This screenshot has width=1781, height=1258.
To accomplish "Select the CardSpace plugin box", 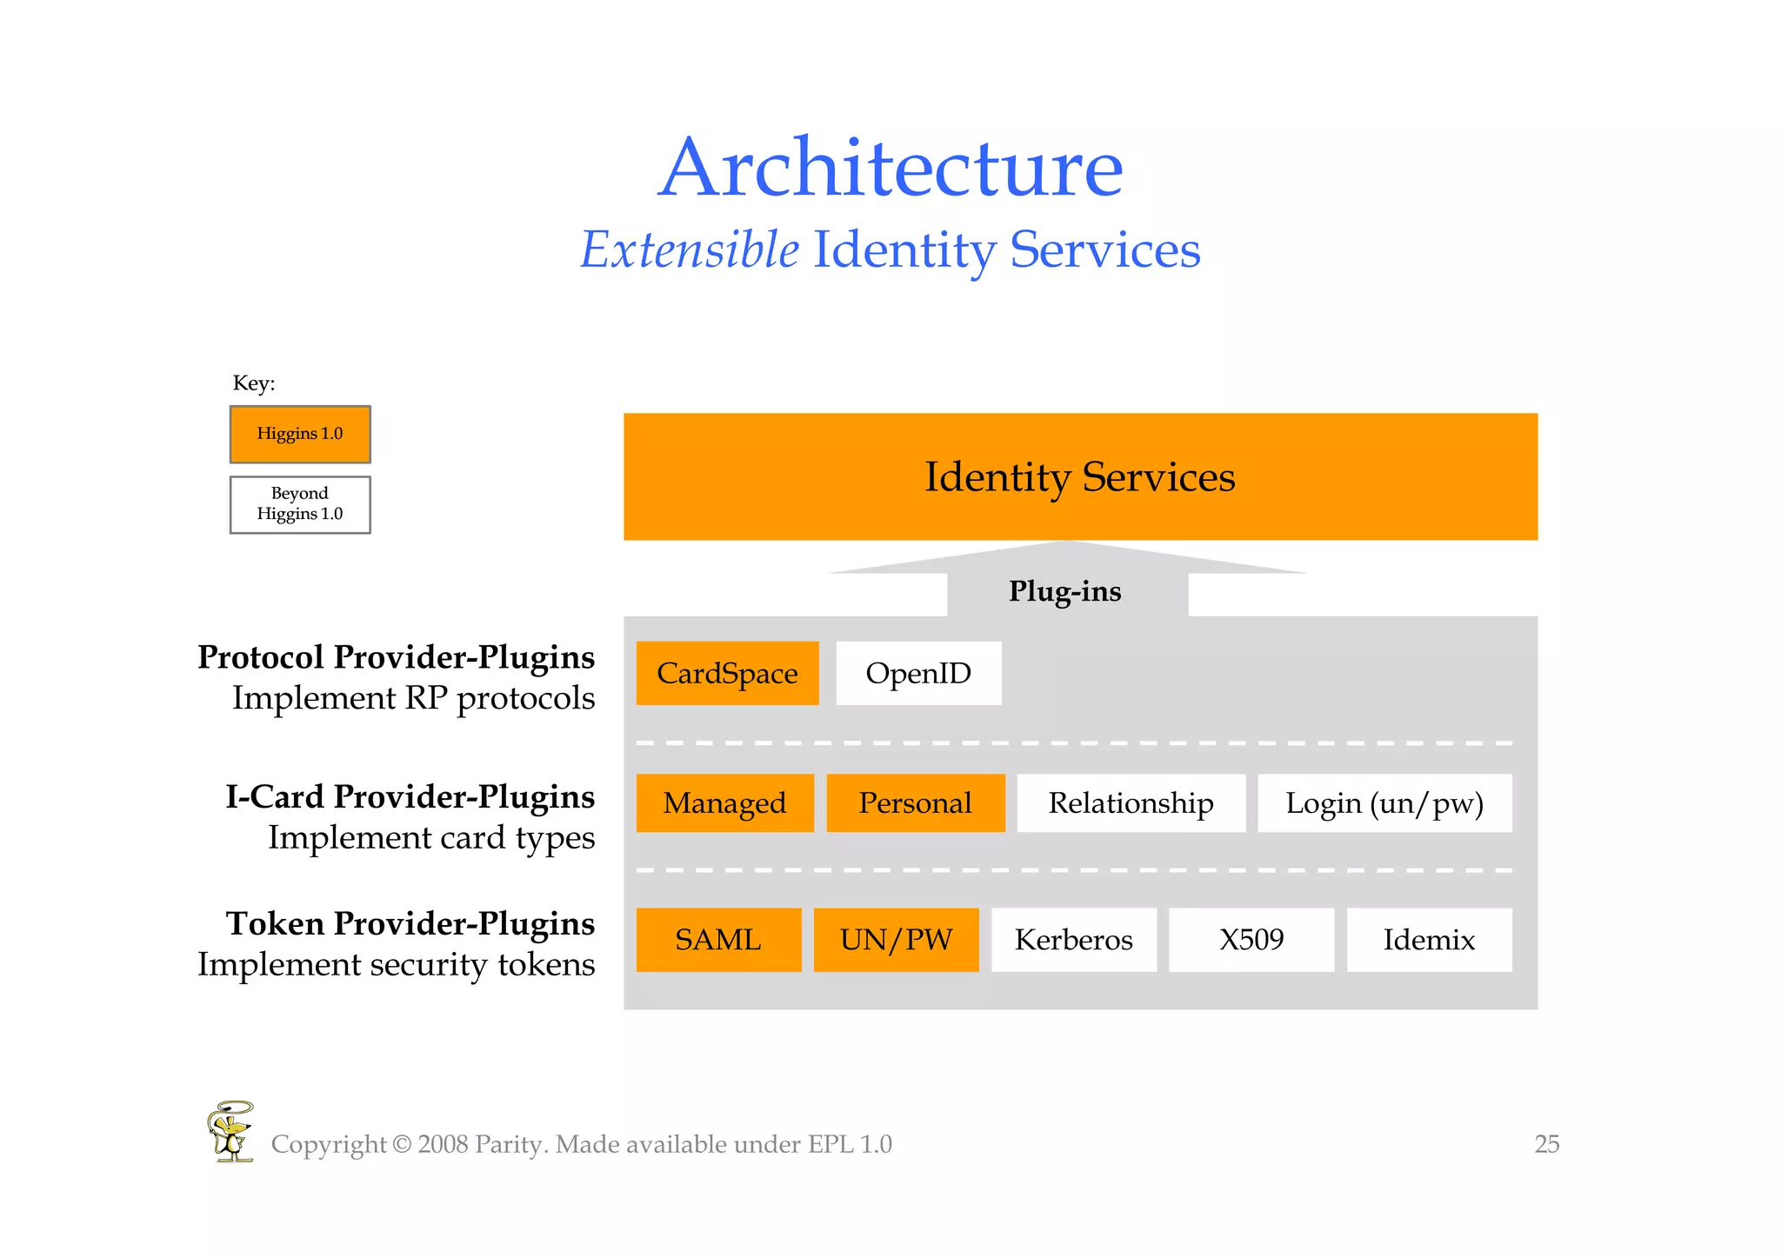I will point(727,673).
